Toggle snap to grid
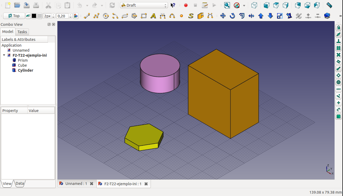 click(x=339, y=48)
